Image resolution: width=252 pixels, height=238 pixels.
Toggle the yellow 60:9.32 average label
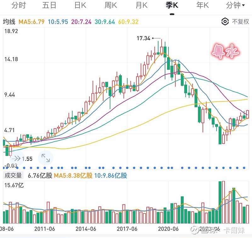point(128,22)
